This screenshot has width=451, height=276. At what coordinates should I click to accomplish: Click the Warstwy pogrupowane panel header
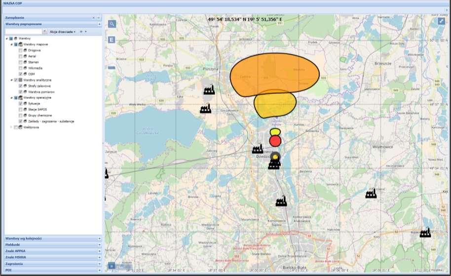click(53, 24)
